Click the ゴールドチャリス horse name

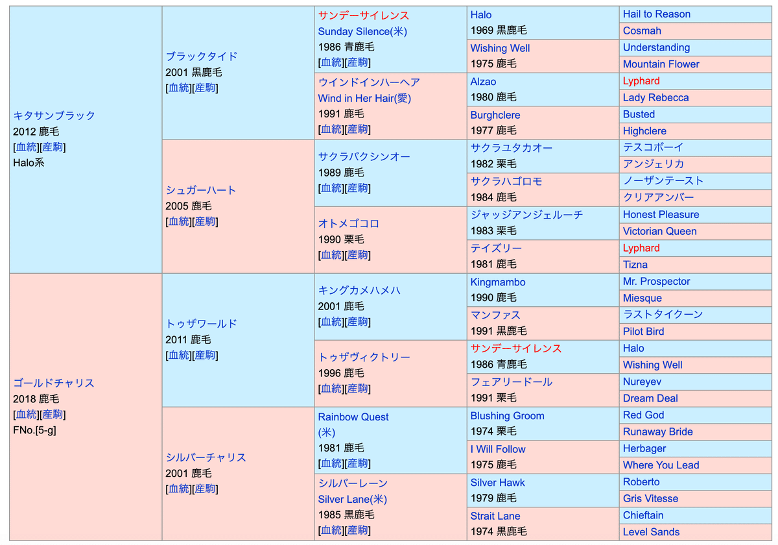point(54,383)
